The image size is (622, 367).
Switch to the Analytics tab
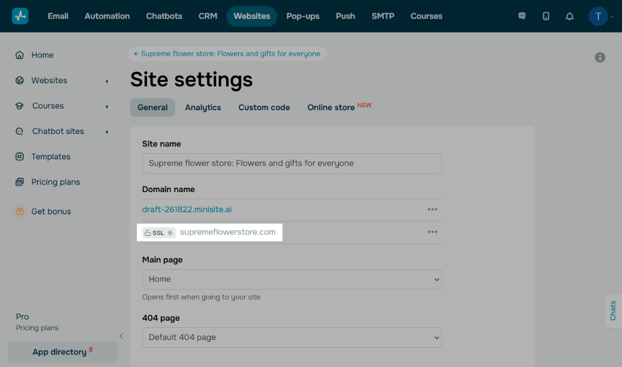click(x=203, y=108)
